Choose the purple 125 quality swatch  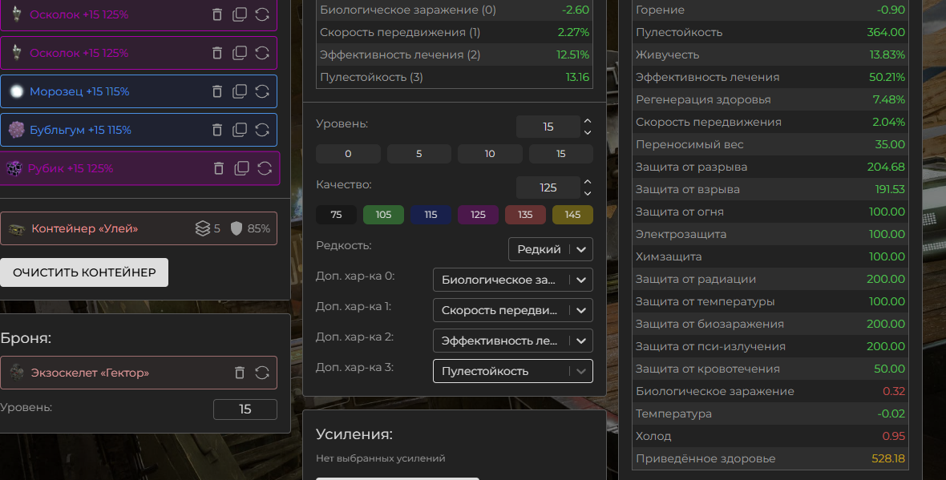coord(478,215)
